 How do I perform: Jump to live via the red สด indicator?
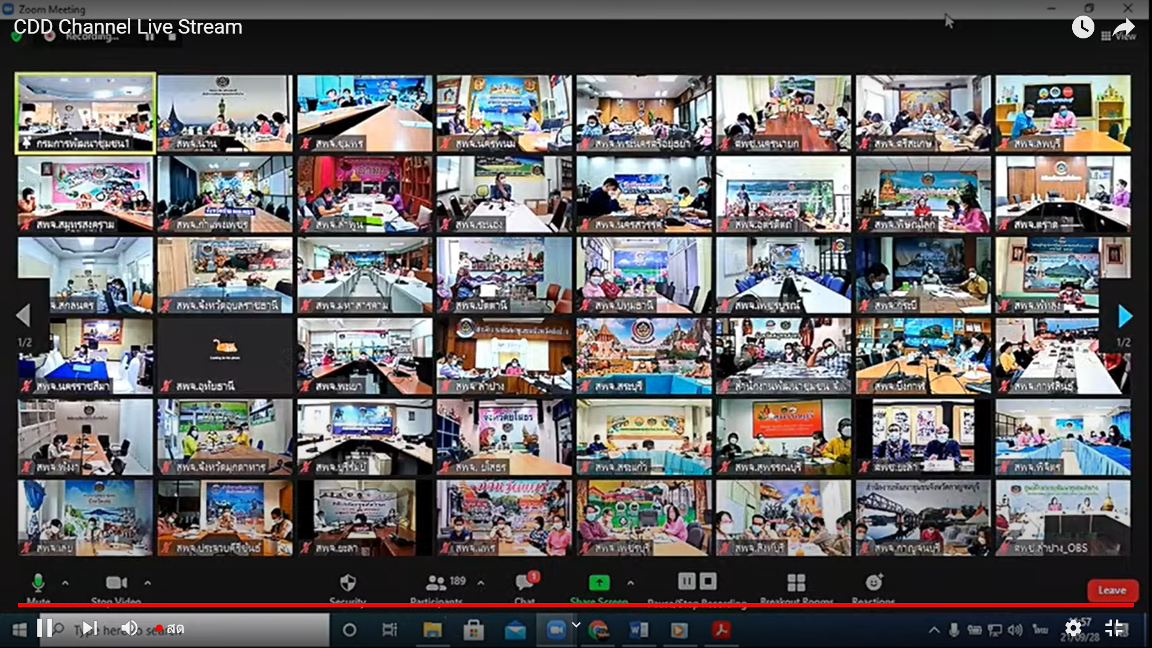[x=169, y=629]
